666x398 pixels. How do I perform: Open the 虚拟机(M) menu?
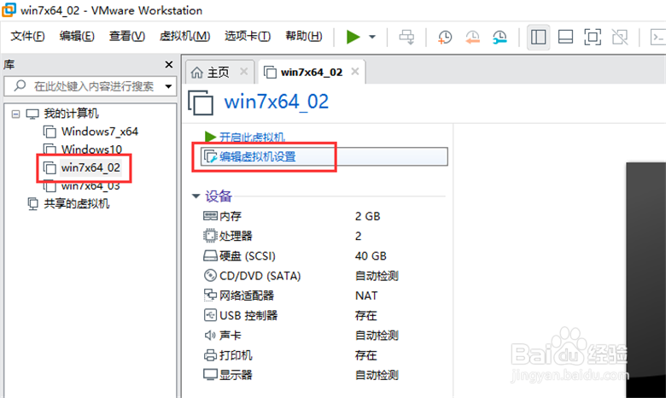click(184, 36)
